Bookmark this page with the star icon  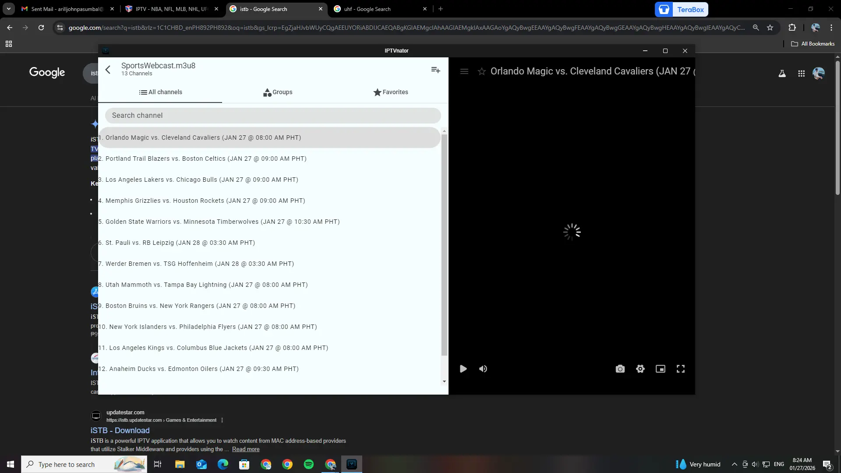(x=770, y=28)
